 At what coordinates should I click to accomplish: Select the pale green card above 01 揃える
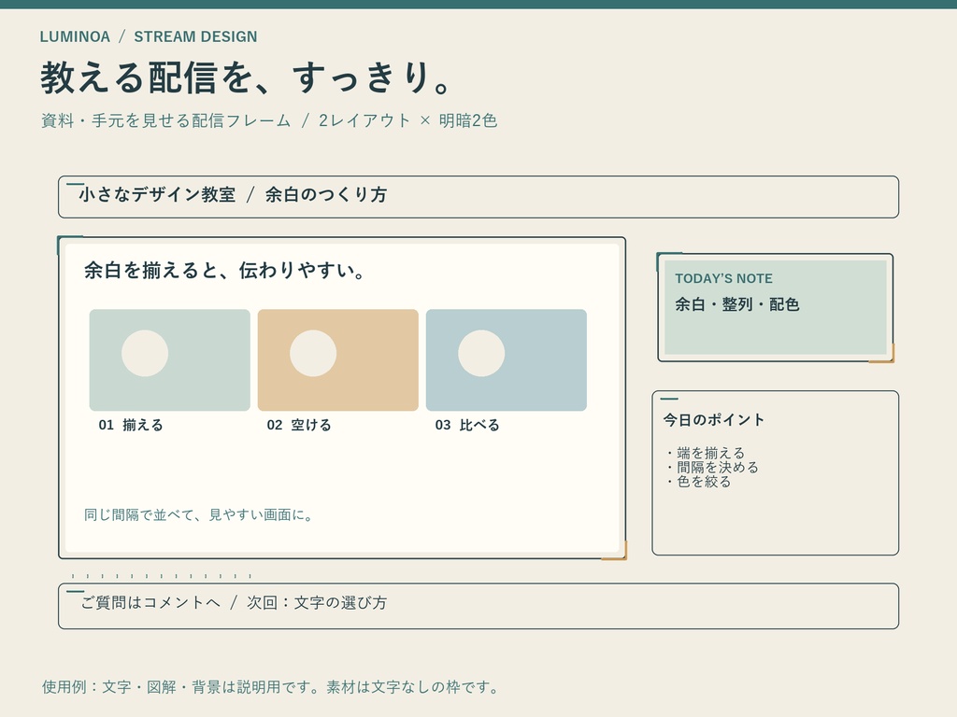[x=170, y=359]
